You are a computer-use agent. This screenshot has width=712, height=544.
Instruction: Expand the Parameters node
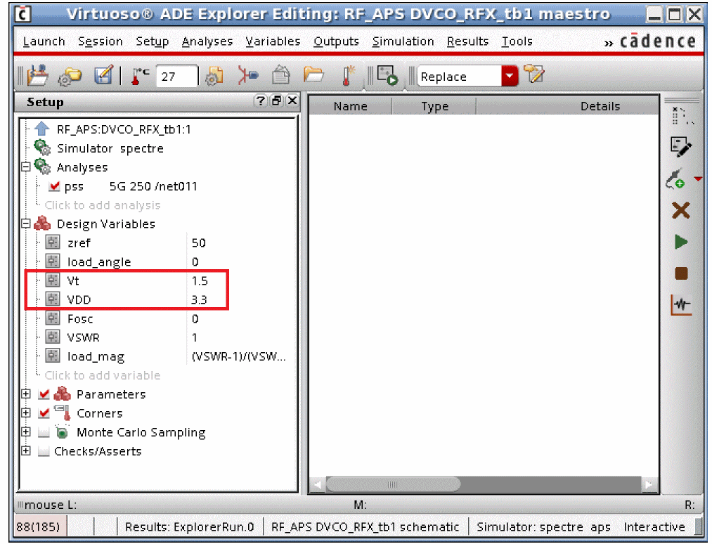click(26, 394)
